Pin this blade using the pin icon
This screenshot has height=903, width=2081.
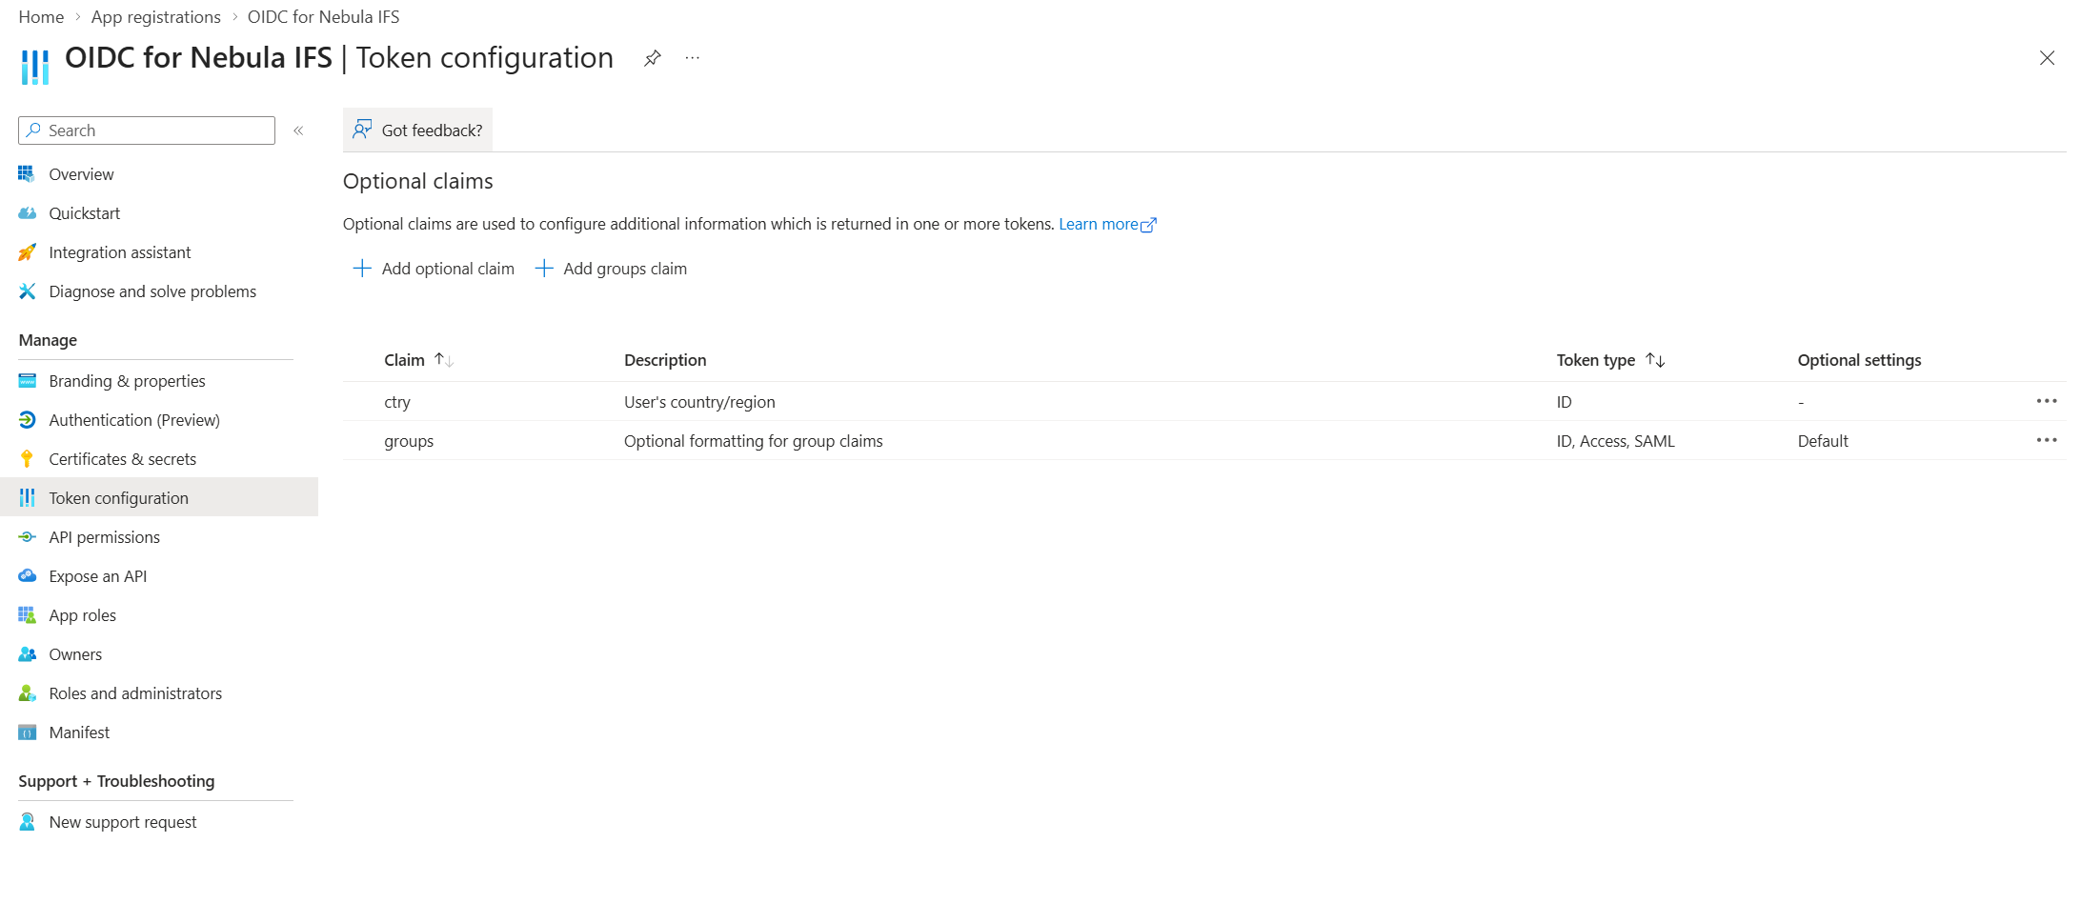pyautogui.click(x=652, y=58)
